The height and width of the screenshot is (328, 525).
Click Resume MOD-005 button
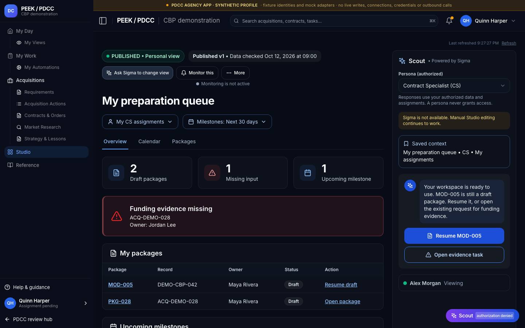[x=454, y=236]
